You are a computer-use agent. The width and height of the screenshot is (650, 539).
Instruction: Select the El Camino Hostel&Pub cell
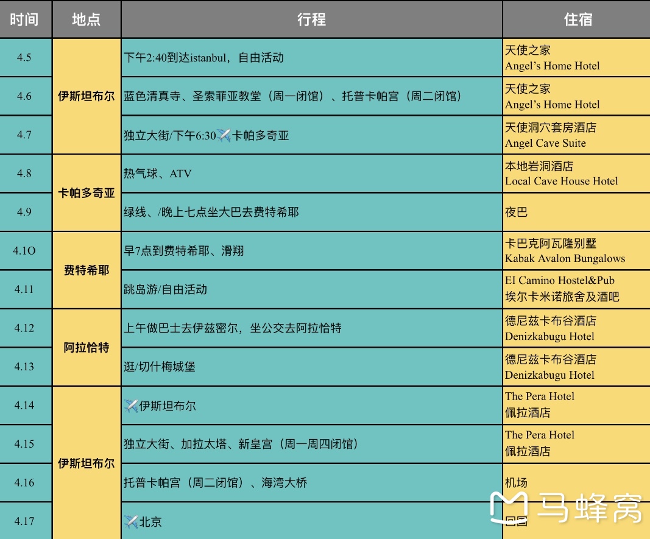tap(576, 289)
